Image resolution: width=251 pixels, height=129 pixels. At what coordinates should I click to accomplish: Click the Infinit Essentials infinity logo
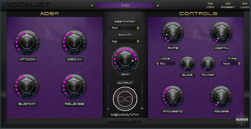pos(125,99)
